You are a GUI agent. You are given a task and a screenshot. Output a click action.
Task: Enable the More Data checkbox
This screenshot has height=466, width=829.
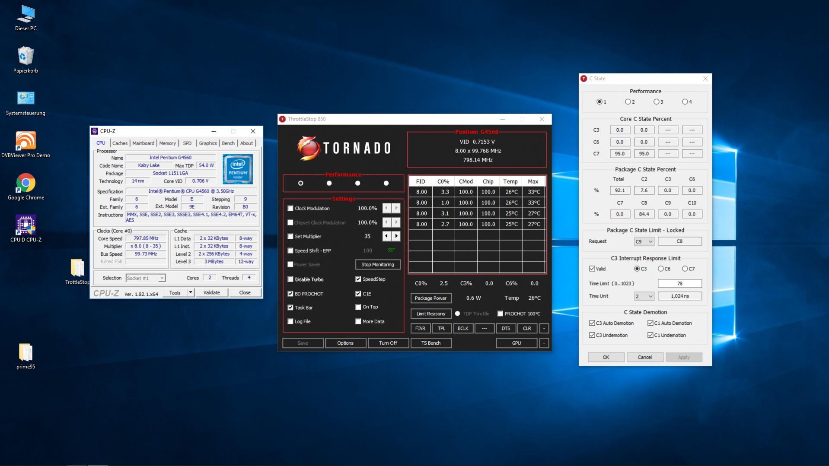pos(358,321)
